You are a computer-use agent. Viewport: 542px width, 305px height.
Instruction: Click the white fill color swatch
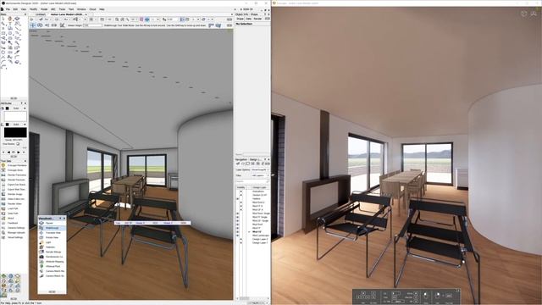pyautogui.click(x=15, y=116)
